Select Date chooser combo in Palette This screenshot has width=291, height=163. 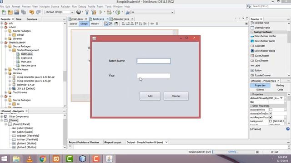pos(265,36)
